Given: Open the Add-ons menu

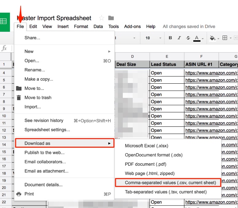Looking at the screenshot, I should 132,27.
